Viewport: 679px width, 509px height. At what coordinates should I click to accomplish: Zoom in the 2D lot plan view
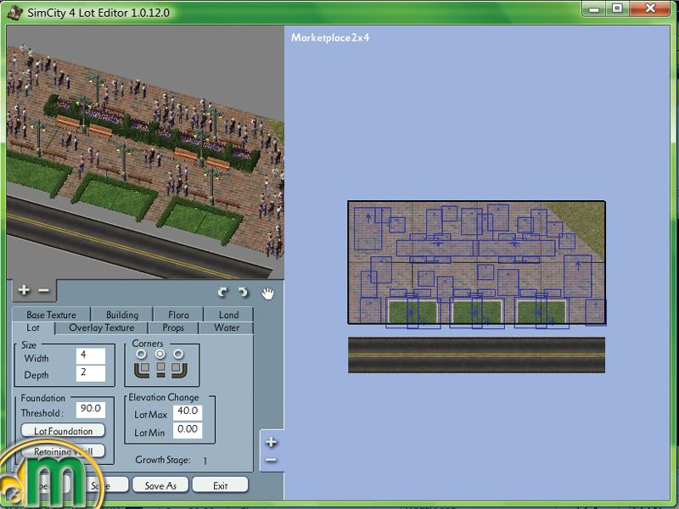[271, 442]
